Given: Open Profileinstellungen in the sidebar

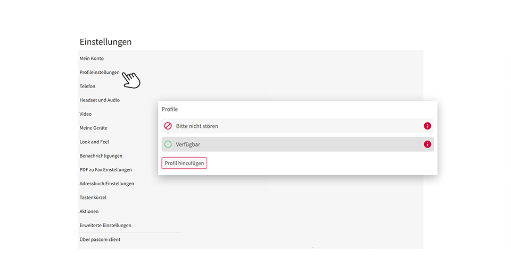Looking at the screenshot, I should (x=100, y=73).
